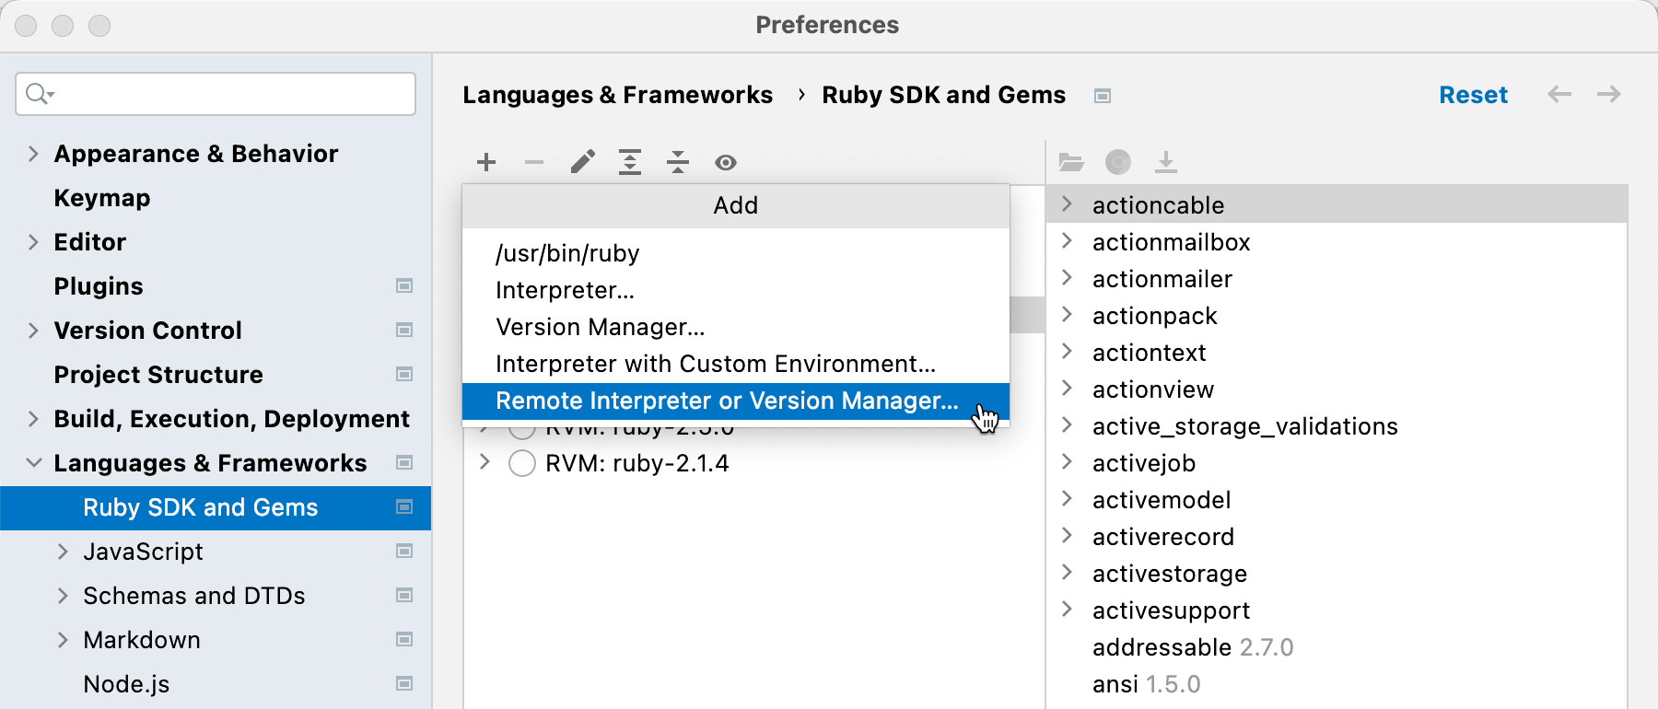This screenshot has width=1658, height=709.
Task: Expand Version Control settings
Action: click(33, 331)
